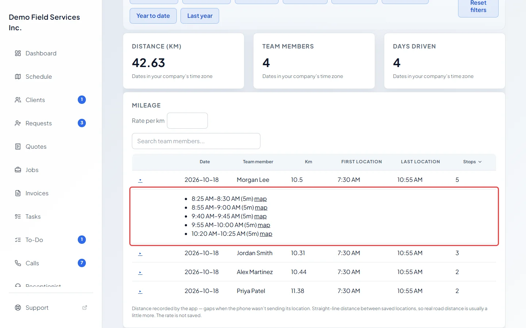
Task: Click the external link icon beside Support
Action: (85, 308)
